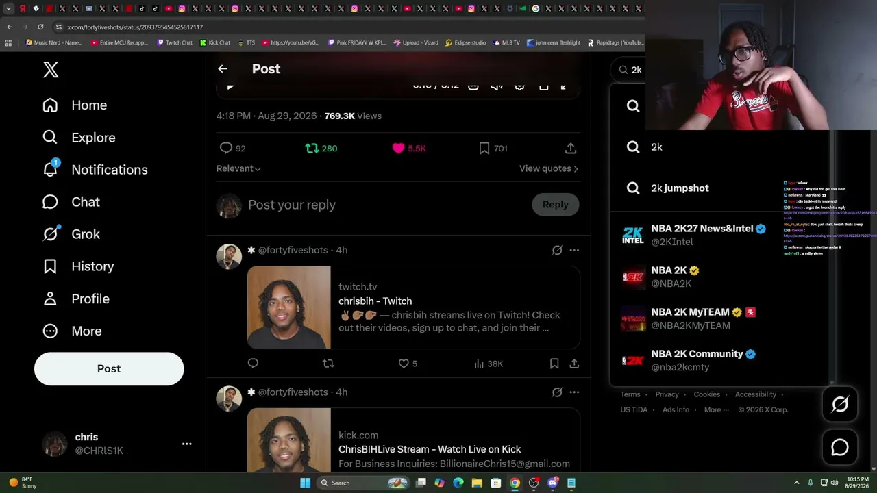This screenshot has height=493, width=877.
Task: Open NBA 2K Community account result
Action: click(x=719, y=360)
